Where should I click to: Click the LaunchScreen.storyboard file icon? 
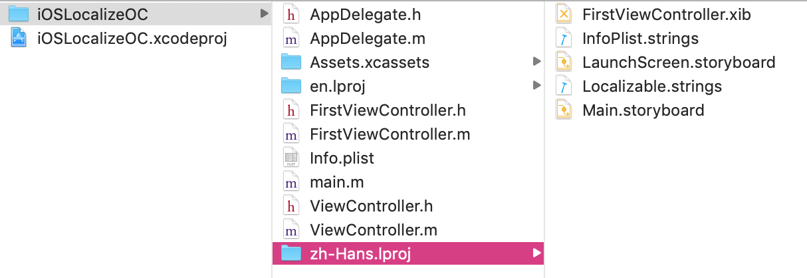pyautogui.click(x=563, y=62)
